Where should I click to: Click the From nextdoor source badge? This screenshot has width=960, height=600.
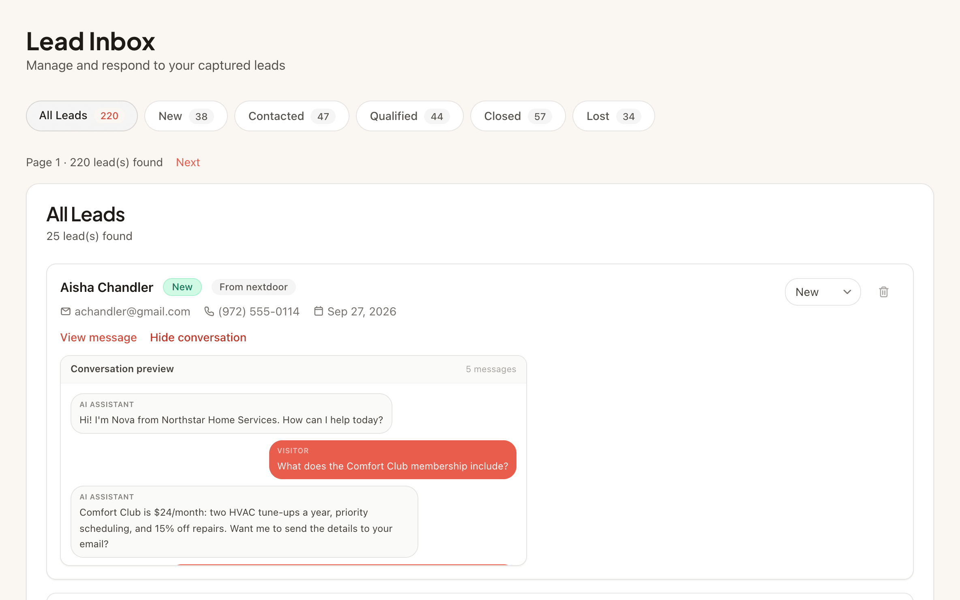[x=254, y=287]
